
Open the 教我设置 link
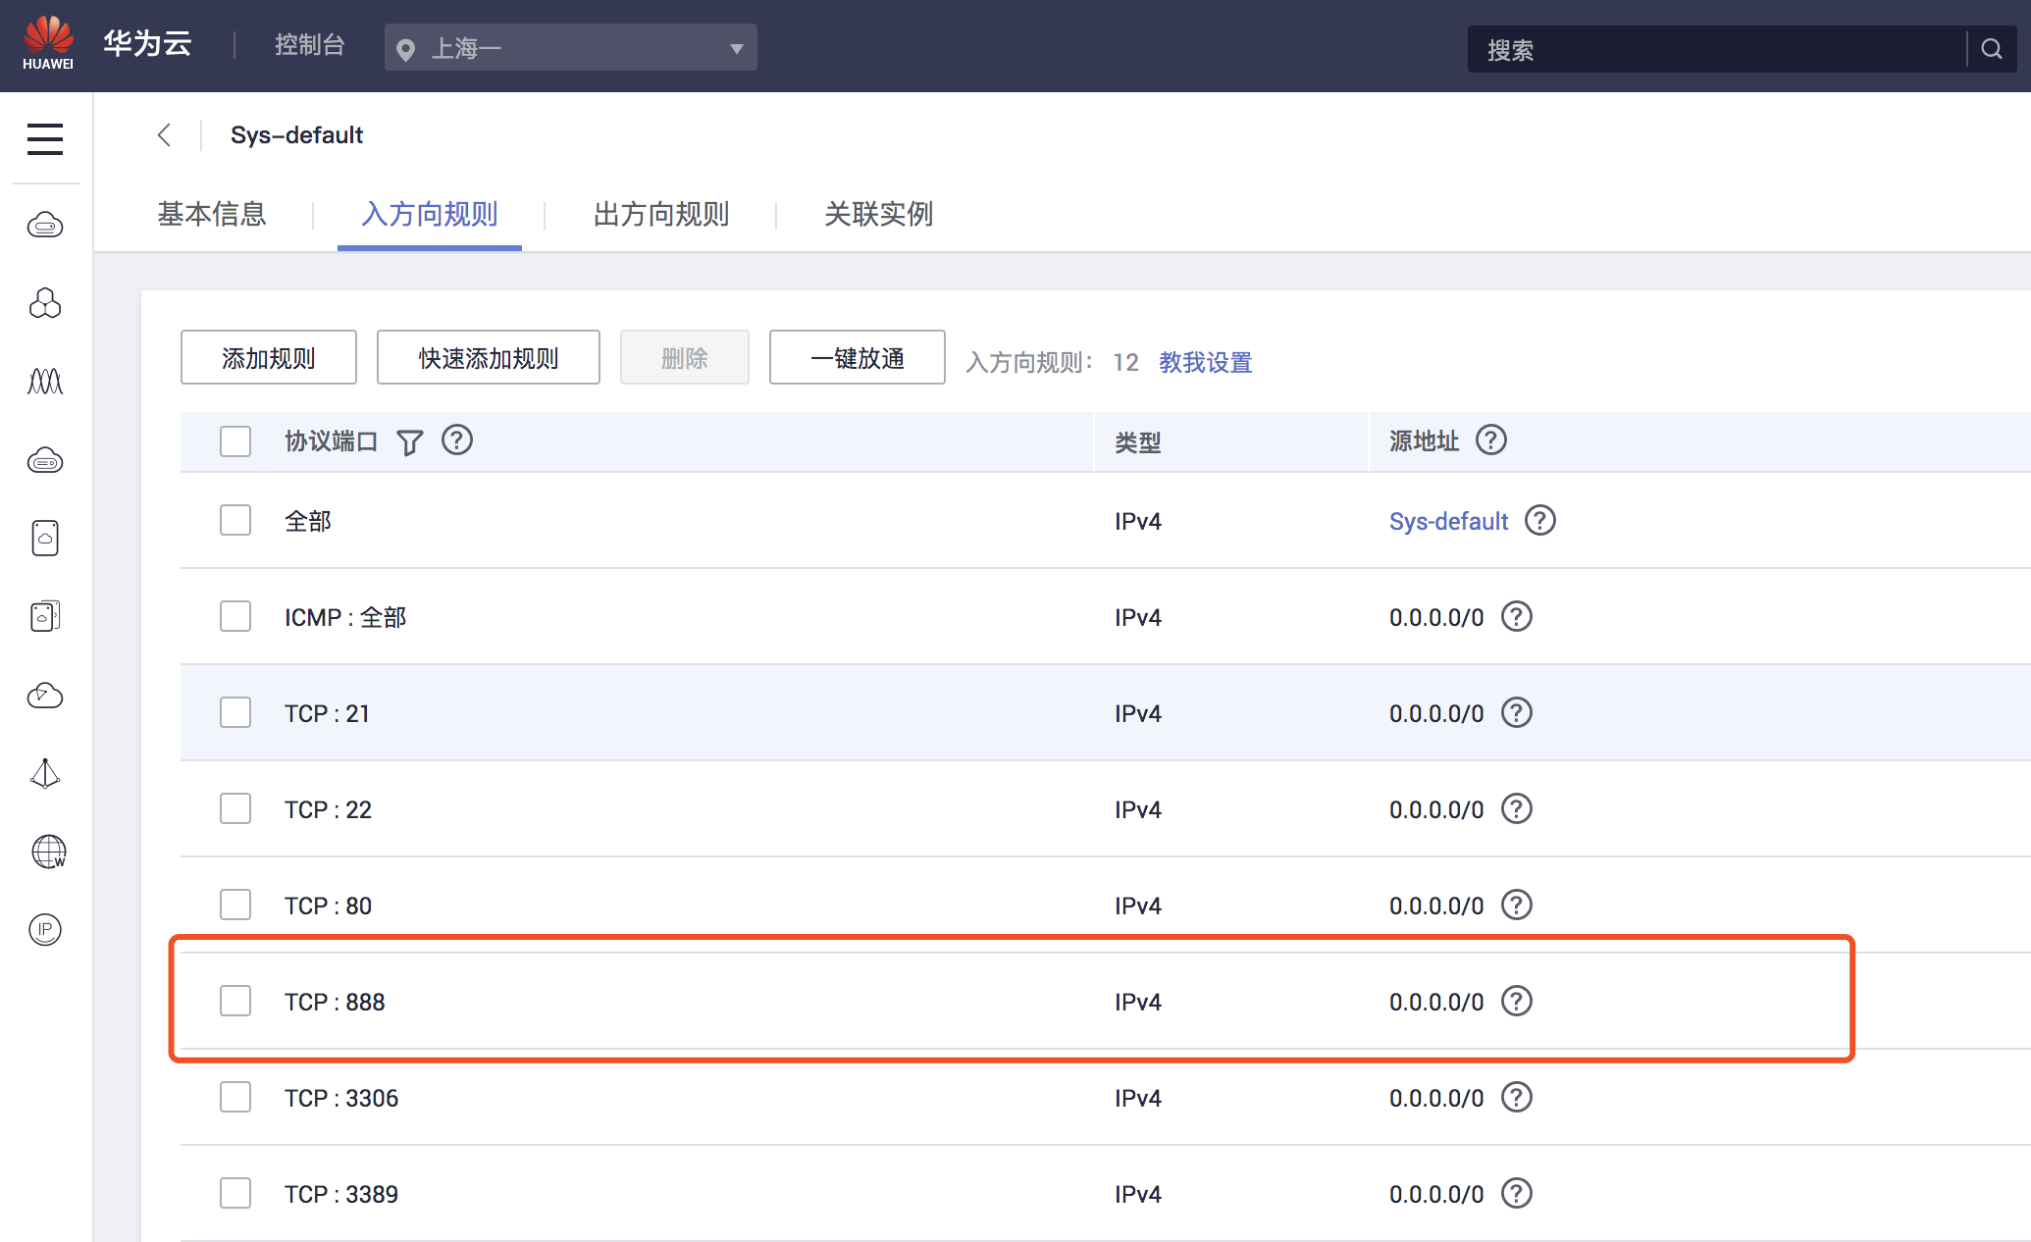[1205, 362]
